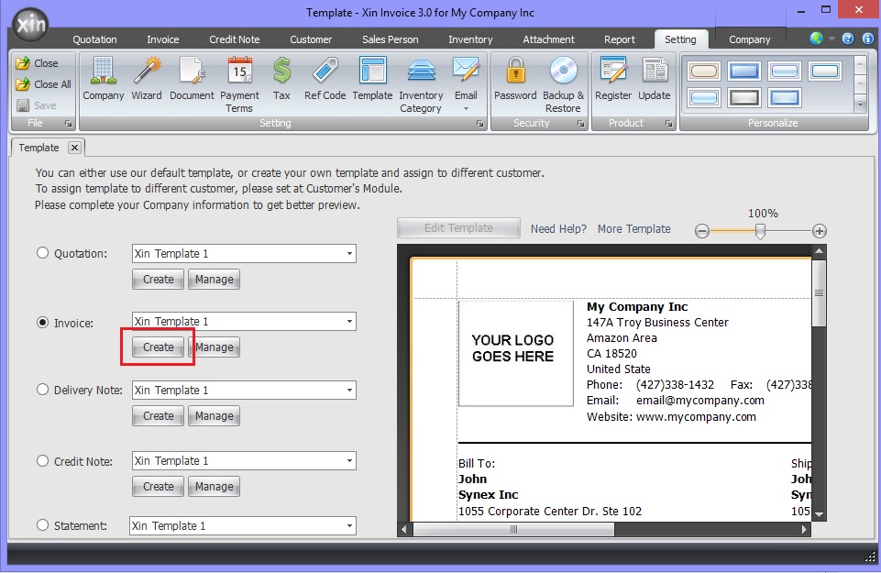Open the Company setting icon in ribbon
Viewport: 881px width, 573px height.
pos(103,78)
